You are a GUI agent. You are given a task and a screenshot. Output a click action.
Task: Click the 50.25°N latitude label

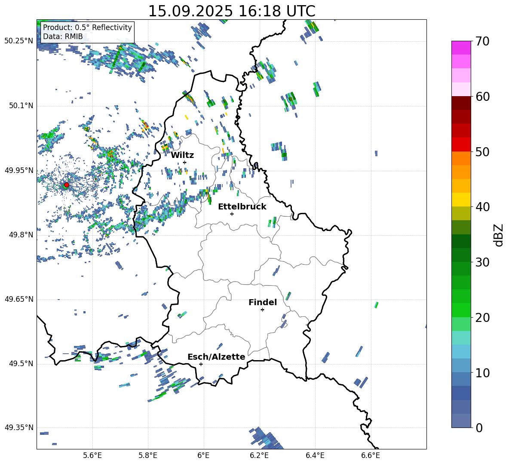pos(19,41)
